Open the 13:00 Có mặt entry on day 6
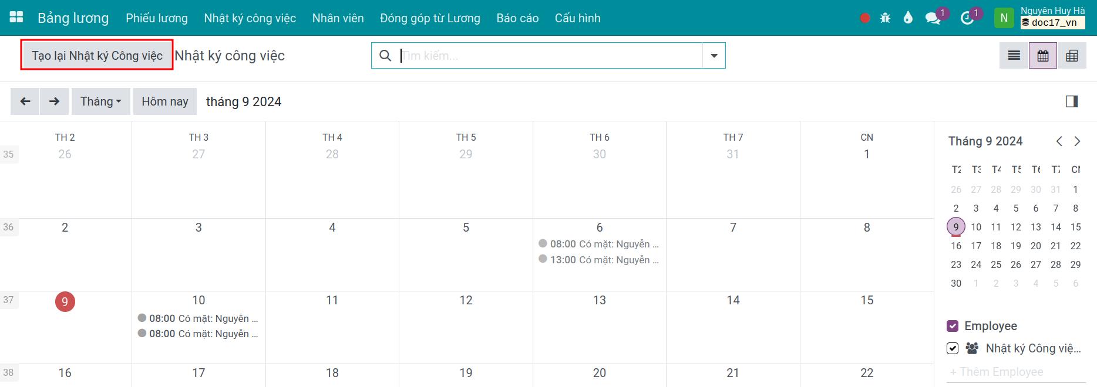The height and width of the screenshot is (387, 1097). click(599, 260)
